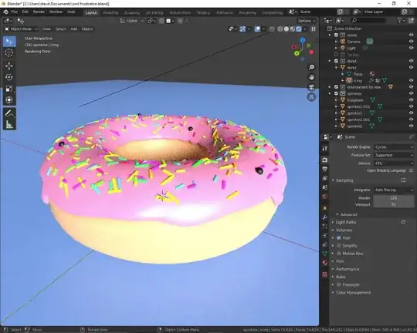417x333 pixels.
Task: Pick the Transform tool
Action: [9, 100]
